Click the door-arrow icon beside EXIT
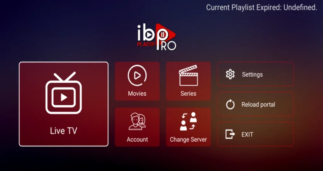Image resolution: width=323 pixels, height=171 pixels. (230, 134)
